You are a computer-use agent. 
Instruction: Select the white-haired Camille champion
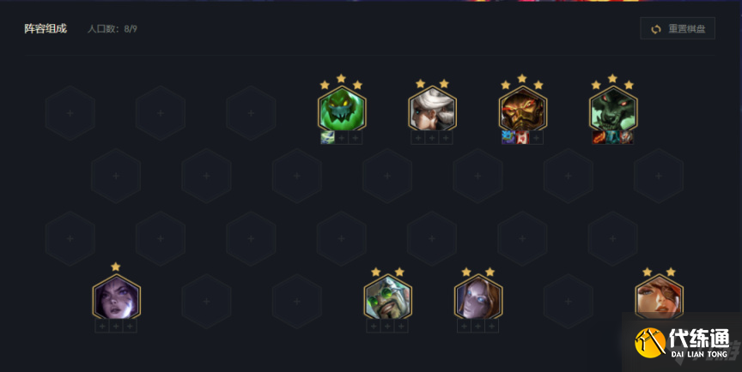pyautogui.click(x=432, y=109)
